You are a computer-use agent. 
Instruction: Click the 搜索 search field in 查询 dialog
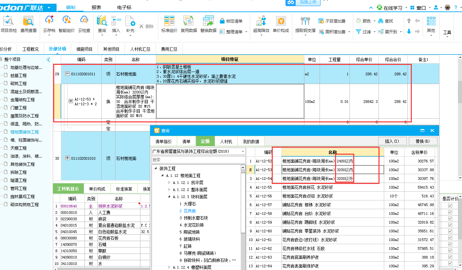point(199,160)
